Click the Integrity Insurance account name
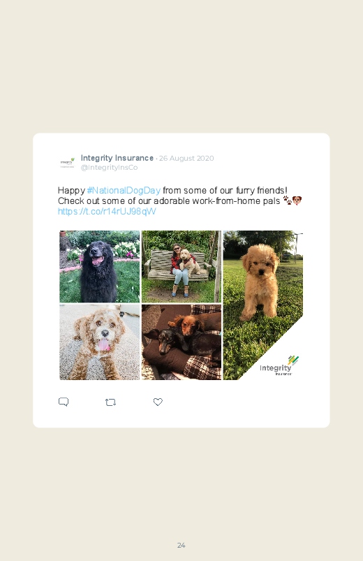363x561 pixels. [x=117, y=158]
